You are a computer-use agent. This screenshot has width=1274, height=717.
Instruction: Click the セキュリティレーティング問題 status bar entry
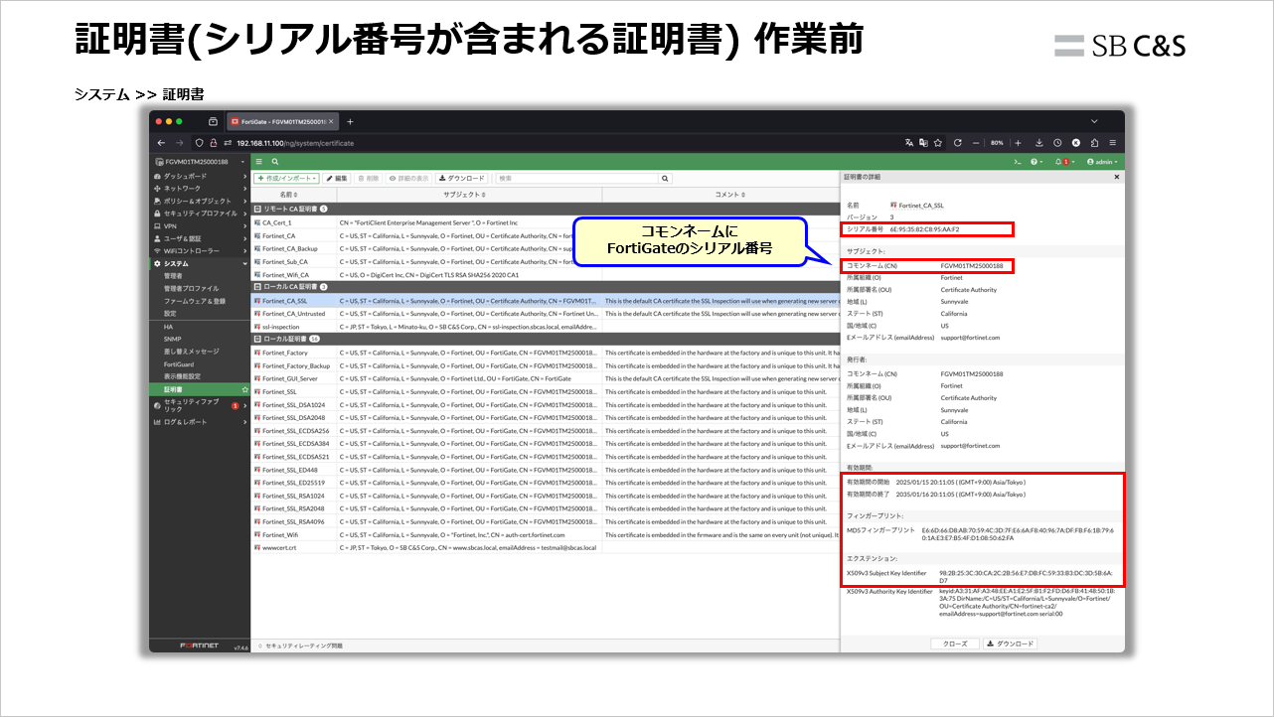(x=299, y=645)
